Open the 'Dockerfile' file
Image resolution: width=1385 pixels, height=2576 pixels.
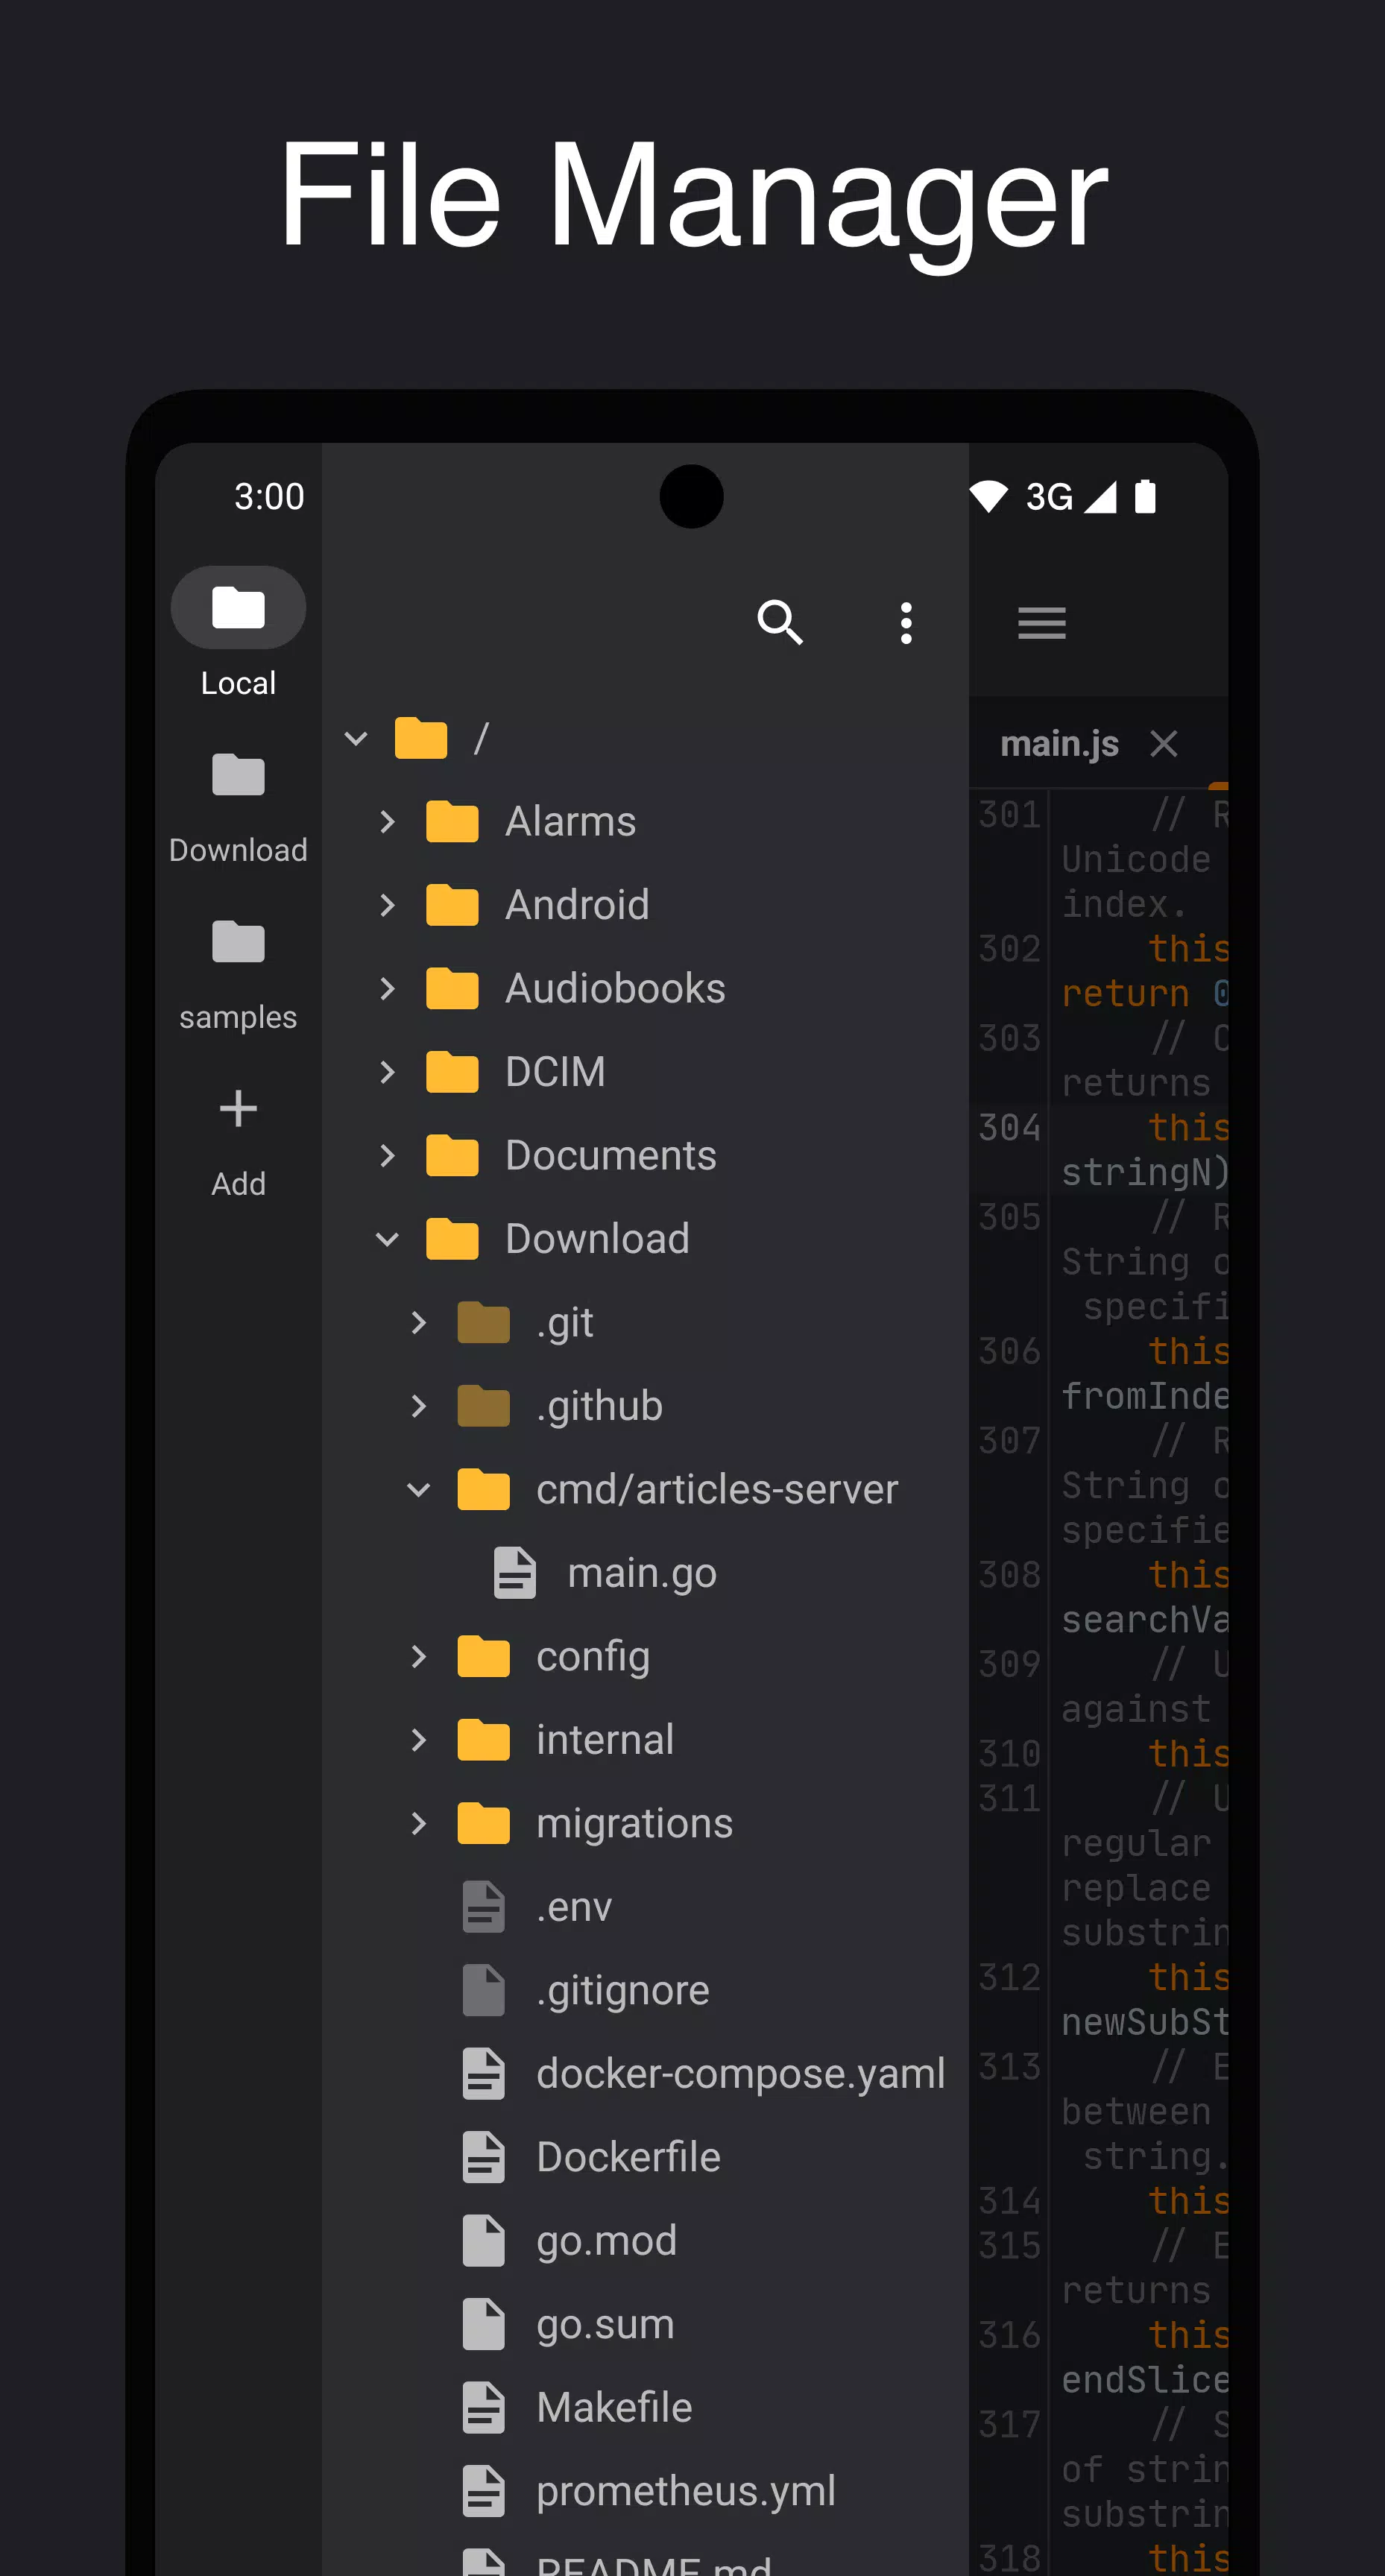[628, 2157]
